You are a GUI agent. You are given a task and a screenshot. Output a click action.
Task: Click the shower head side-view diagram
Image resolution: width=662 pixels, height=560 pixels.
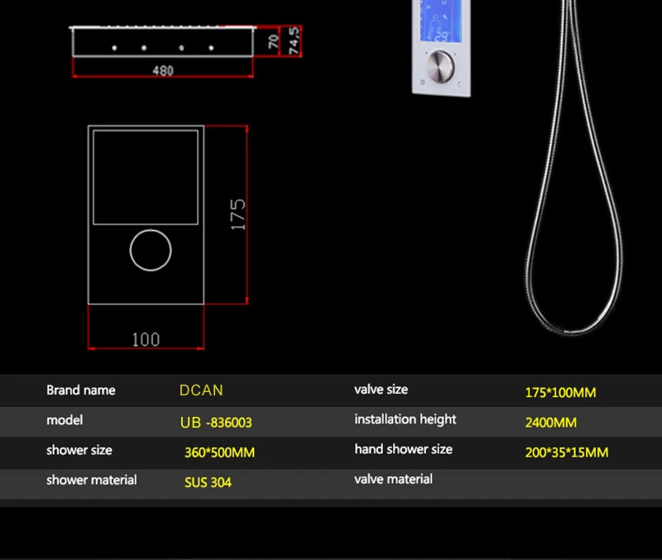point(162,41)
